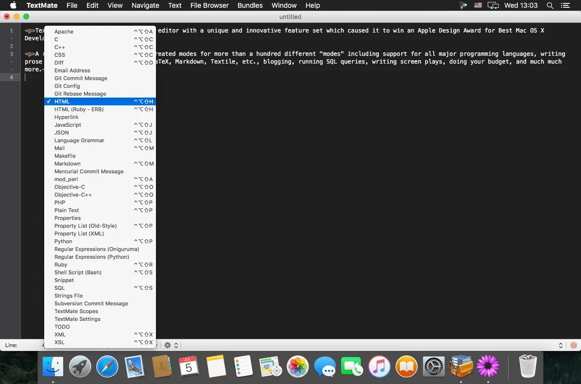Select Git Commit Message language
The image size is (581, 384).
100,78
